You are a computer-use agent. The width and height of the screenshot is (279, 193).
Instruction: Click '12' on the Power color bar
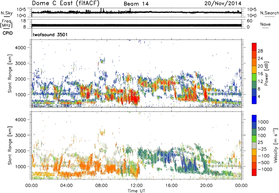pos(260,82)
